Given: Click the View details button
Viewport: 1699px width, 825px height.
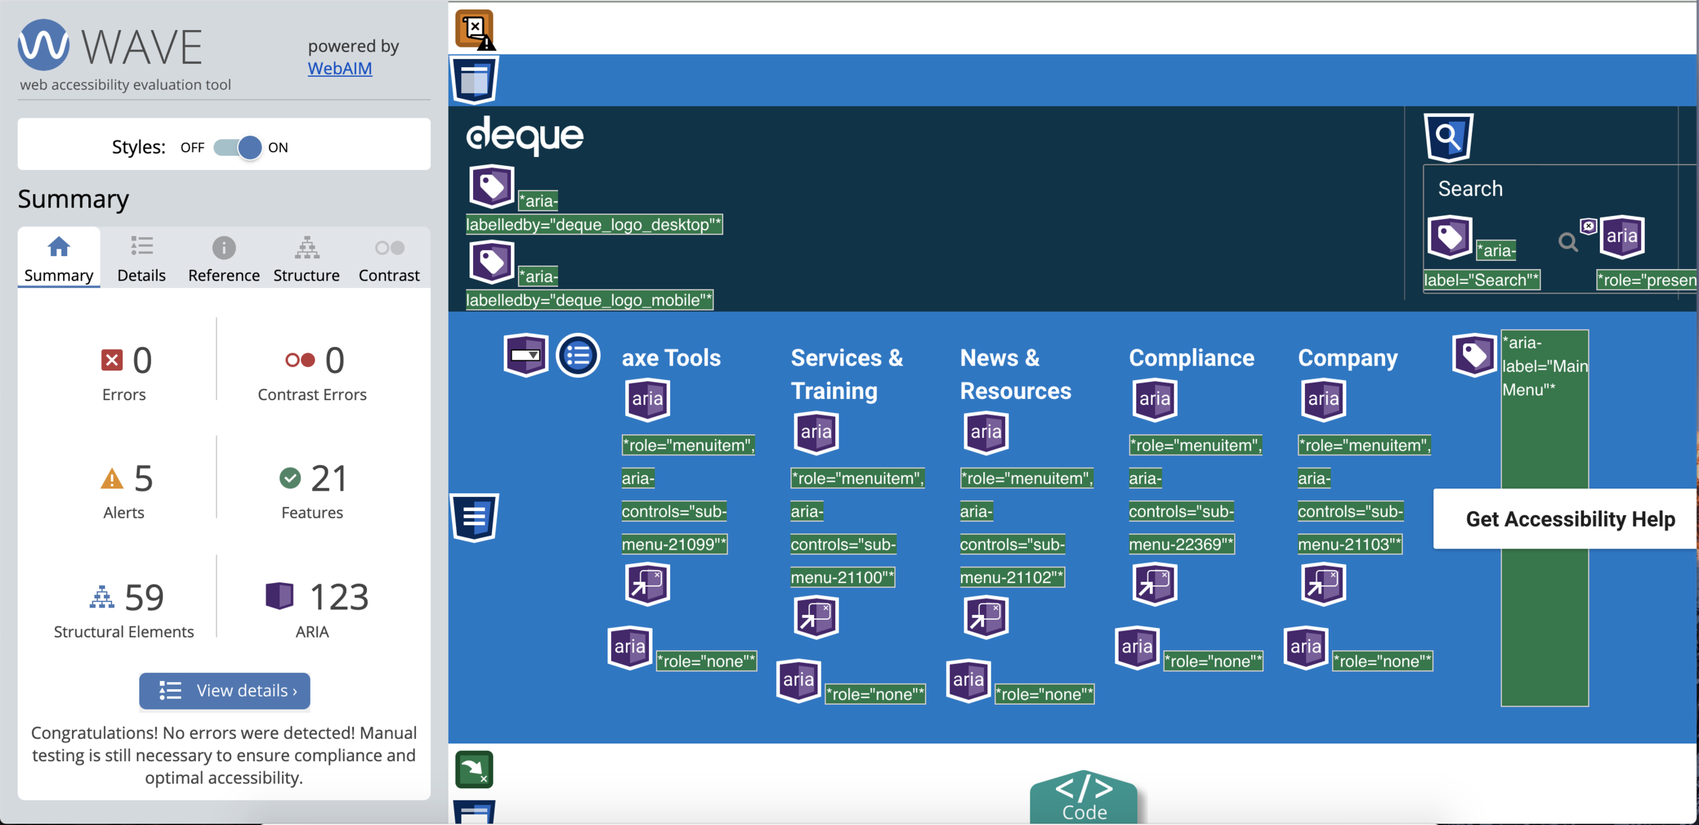Looking at the screenshot, I should pos(225,690).
